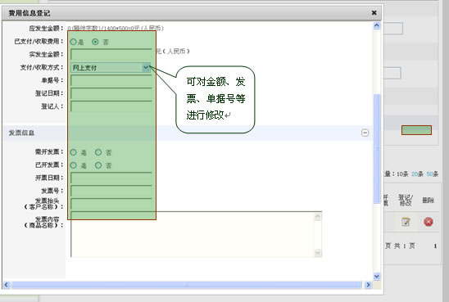This screenshot has width=449, height=302.
Task: Click the dialog vertical scrollbar down arrow
Action: (377, 277)
